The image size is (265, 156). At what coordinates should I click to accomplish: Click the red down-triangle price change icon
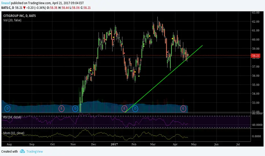[24, 8]
